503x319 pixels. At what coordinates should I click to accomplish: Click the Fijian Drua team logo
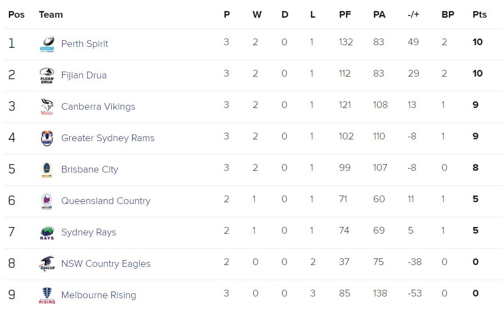47,76
